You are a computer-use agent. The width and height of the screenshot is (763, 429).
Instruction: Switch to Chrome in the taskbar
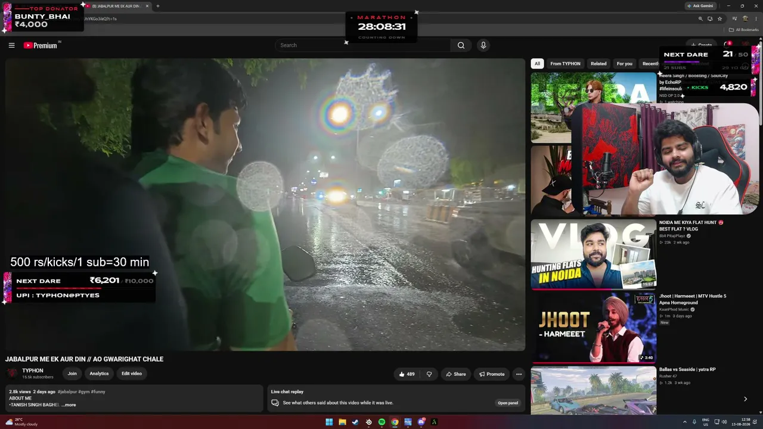(x=395, y=422)
